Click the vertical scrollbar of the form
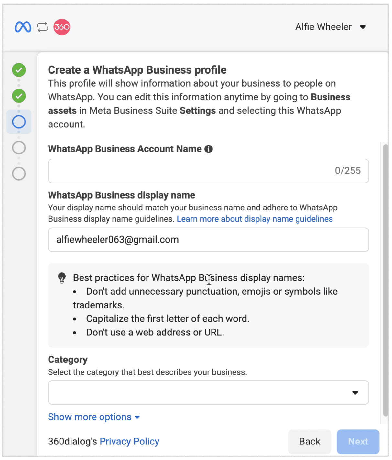 pyautogui.click(x=385, y=280)
